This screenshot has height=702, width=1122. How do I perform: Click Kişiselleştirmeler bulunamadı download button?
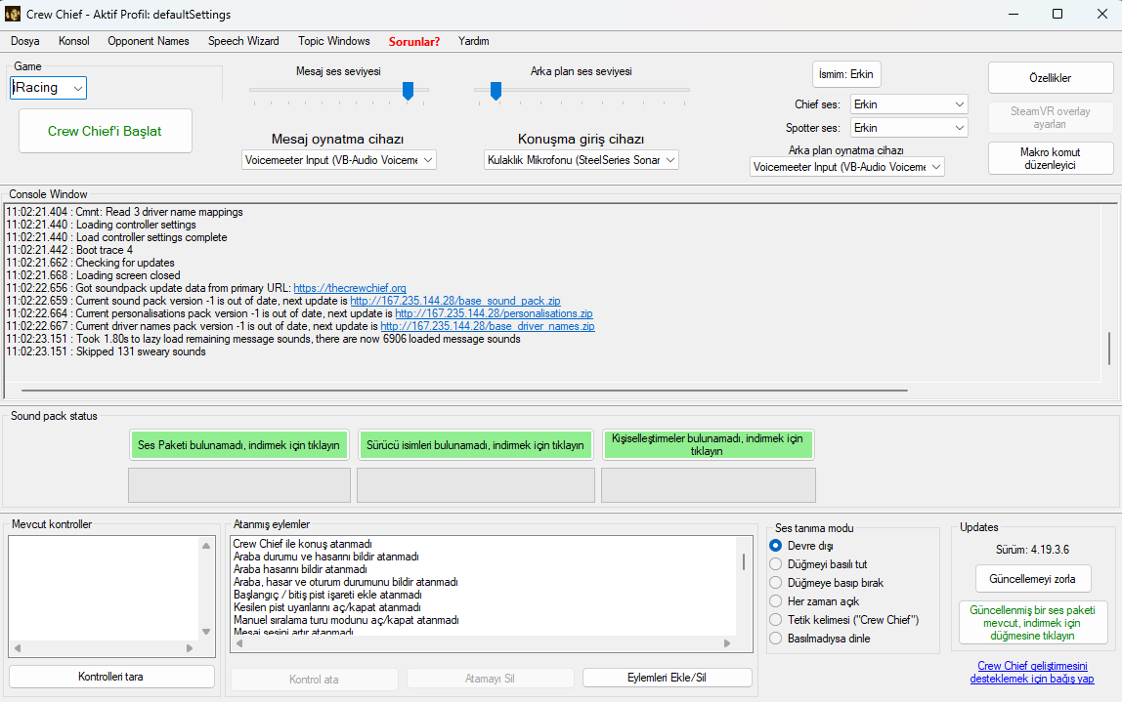tap(708, 444)
